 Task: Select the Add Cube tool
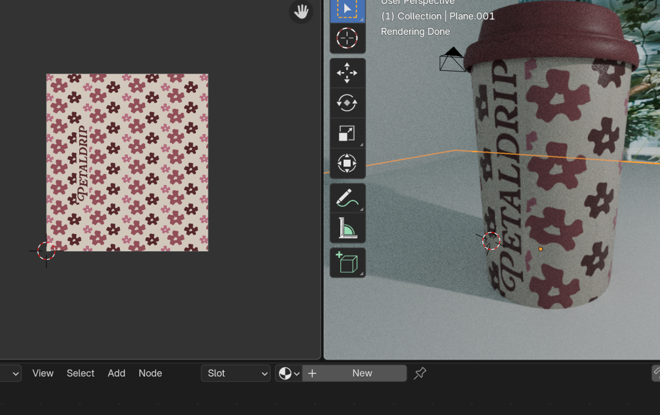[x=347, y=263]
